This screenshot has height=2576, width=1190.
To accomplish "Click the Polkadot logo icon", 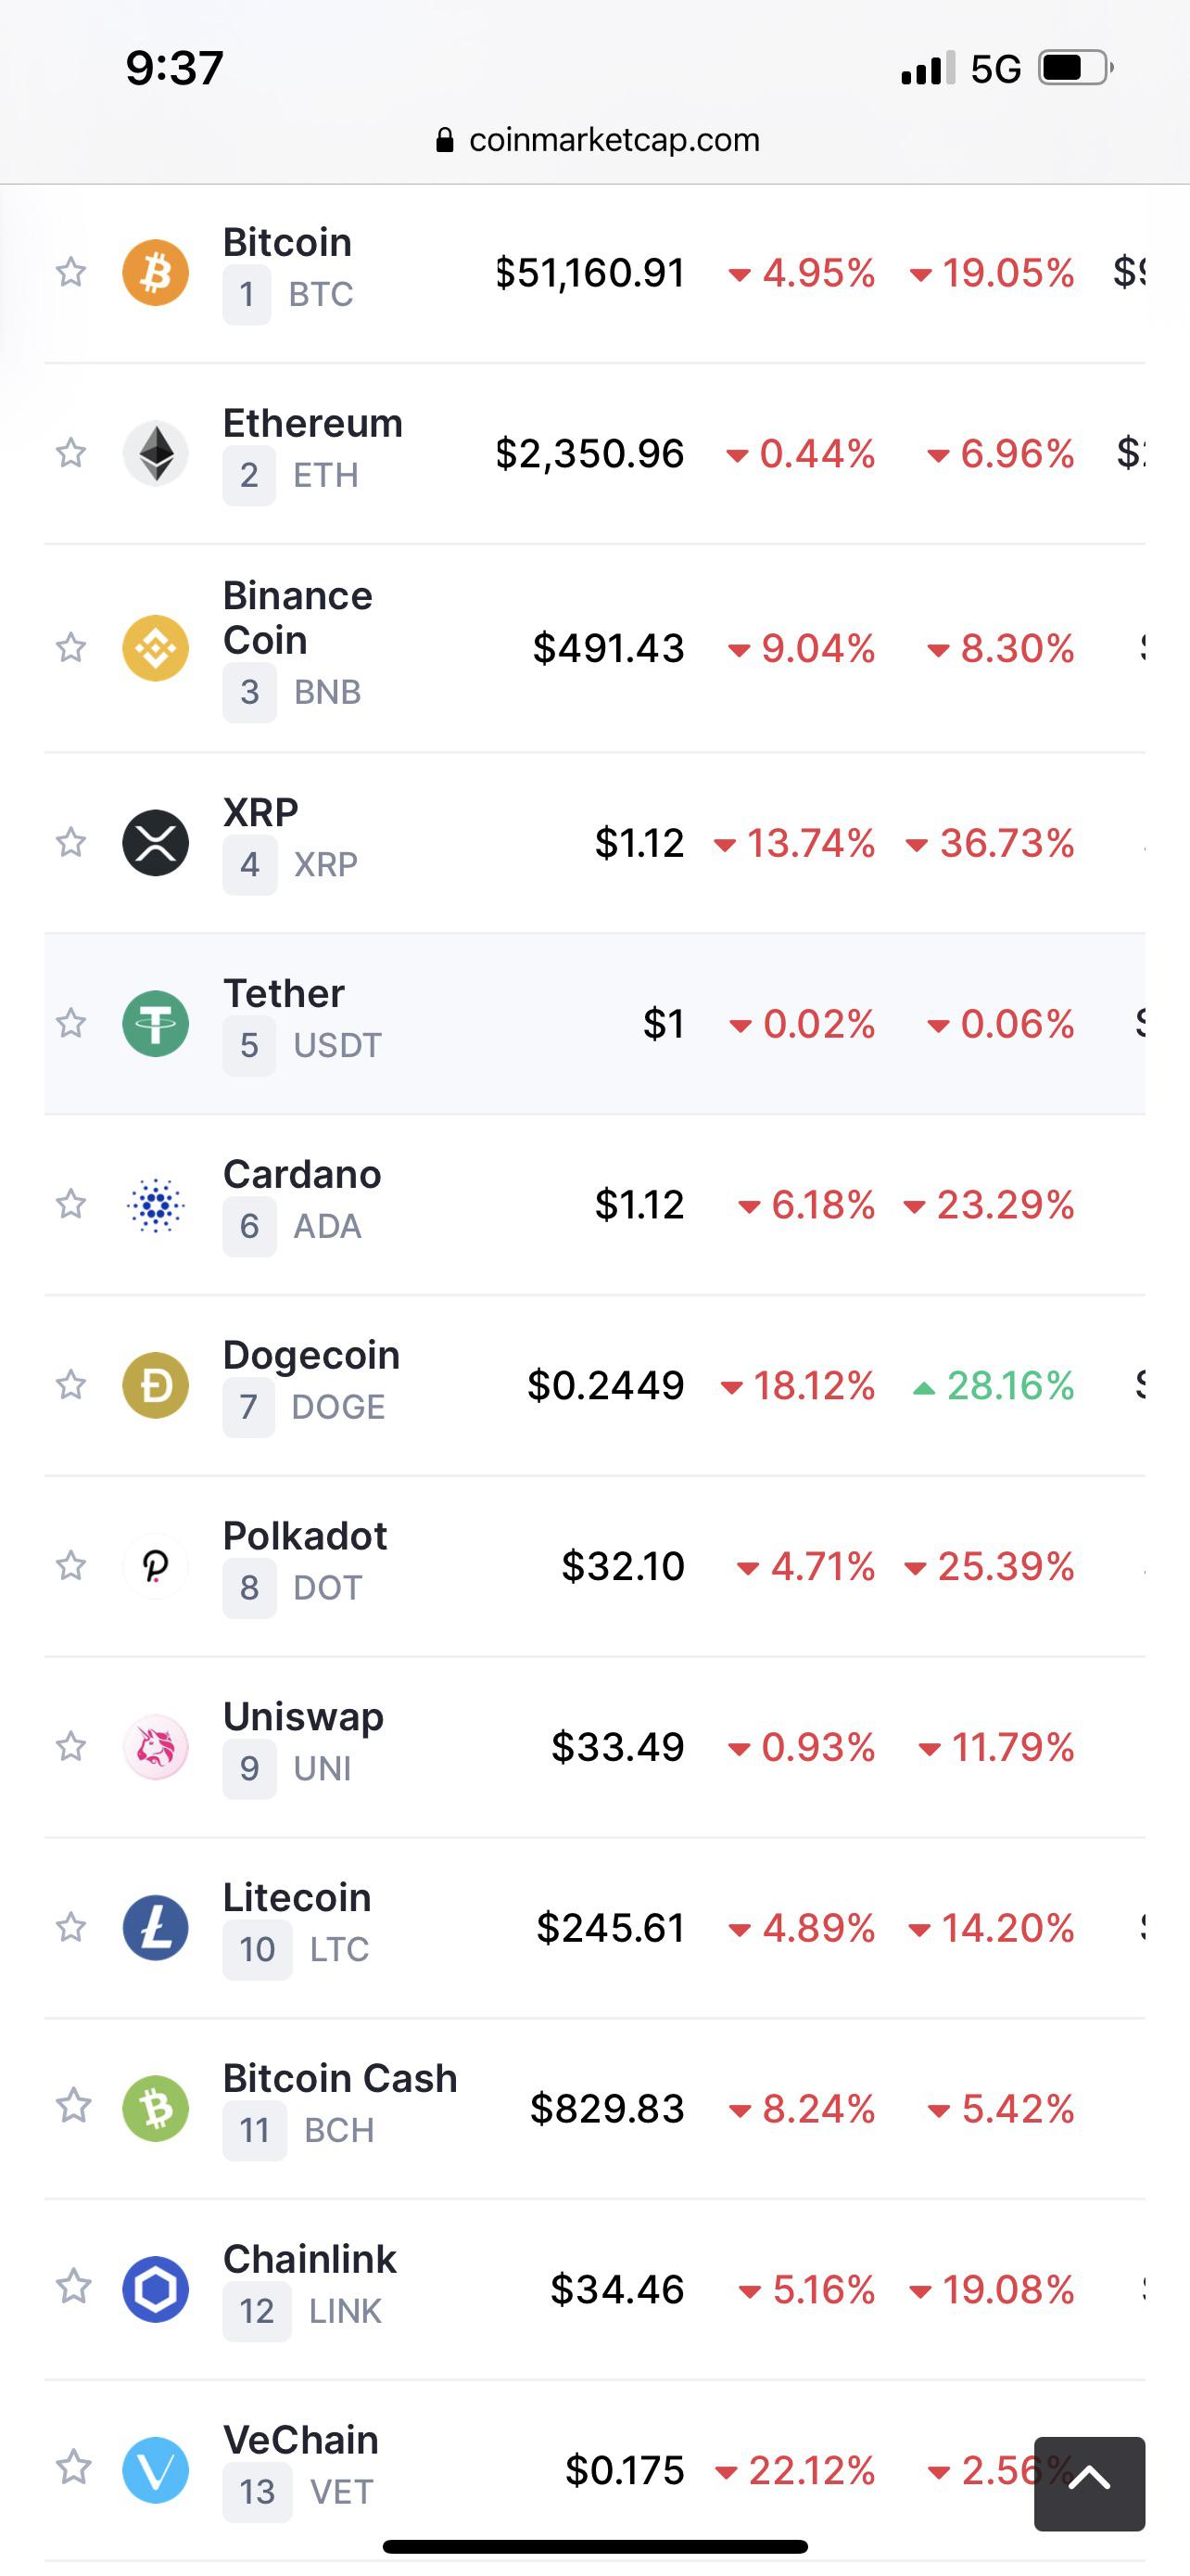I will (x=155, y=1566).
